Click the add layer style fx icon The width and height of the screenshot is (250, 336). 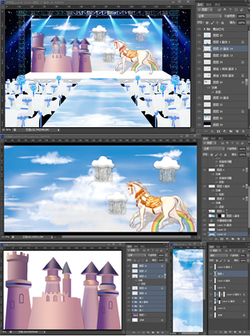point(212,131)
